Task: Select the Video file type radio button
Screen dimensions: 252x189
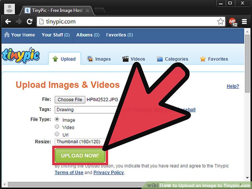Action: coord(57,127)
